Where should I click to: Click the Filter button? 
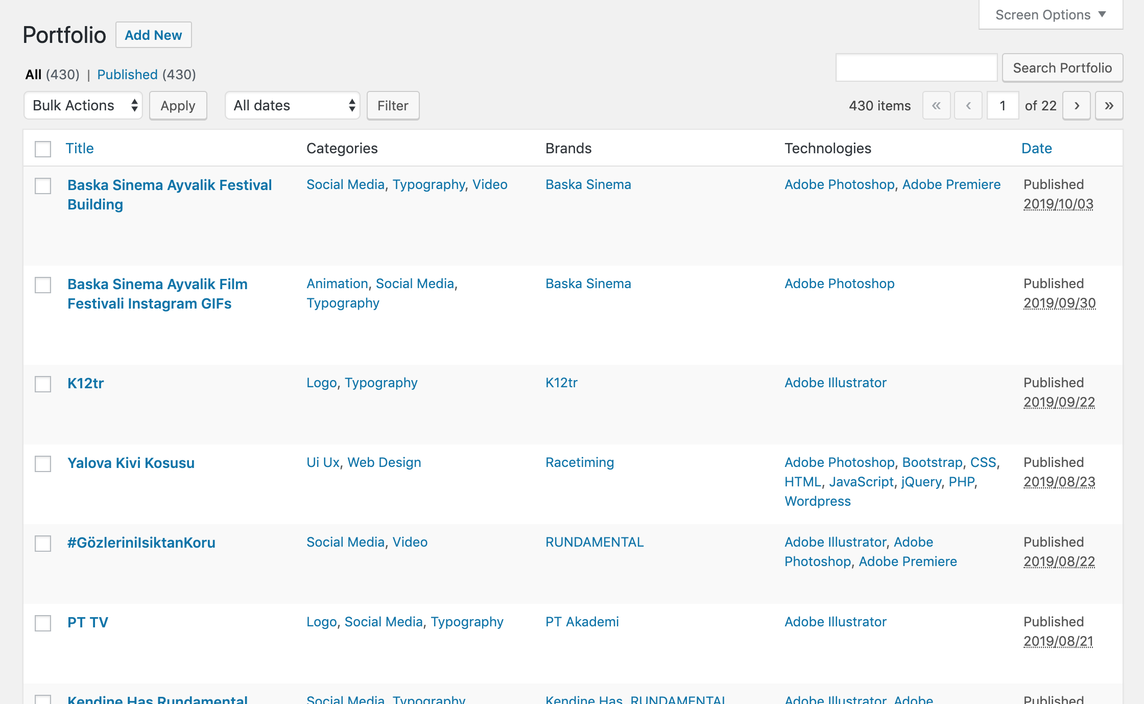point(393,106)
